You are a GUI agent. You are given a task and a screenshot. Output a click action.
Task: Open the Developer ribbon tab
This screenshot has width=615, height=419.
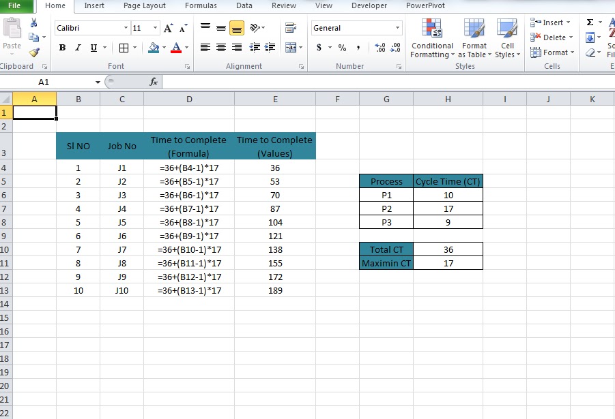click(369, 5)
